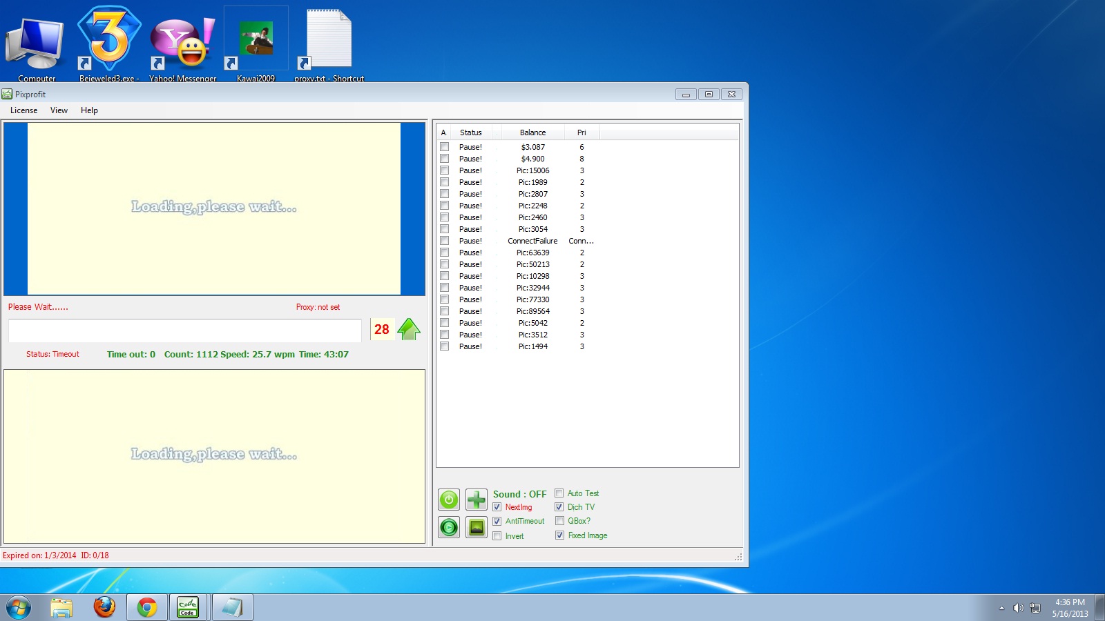The width and height of the screenshot is (1105, 621).
Task: Click the green up arrow submit icon
Action: (x=409, y=330)
